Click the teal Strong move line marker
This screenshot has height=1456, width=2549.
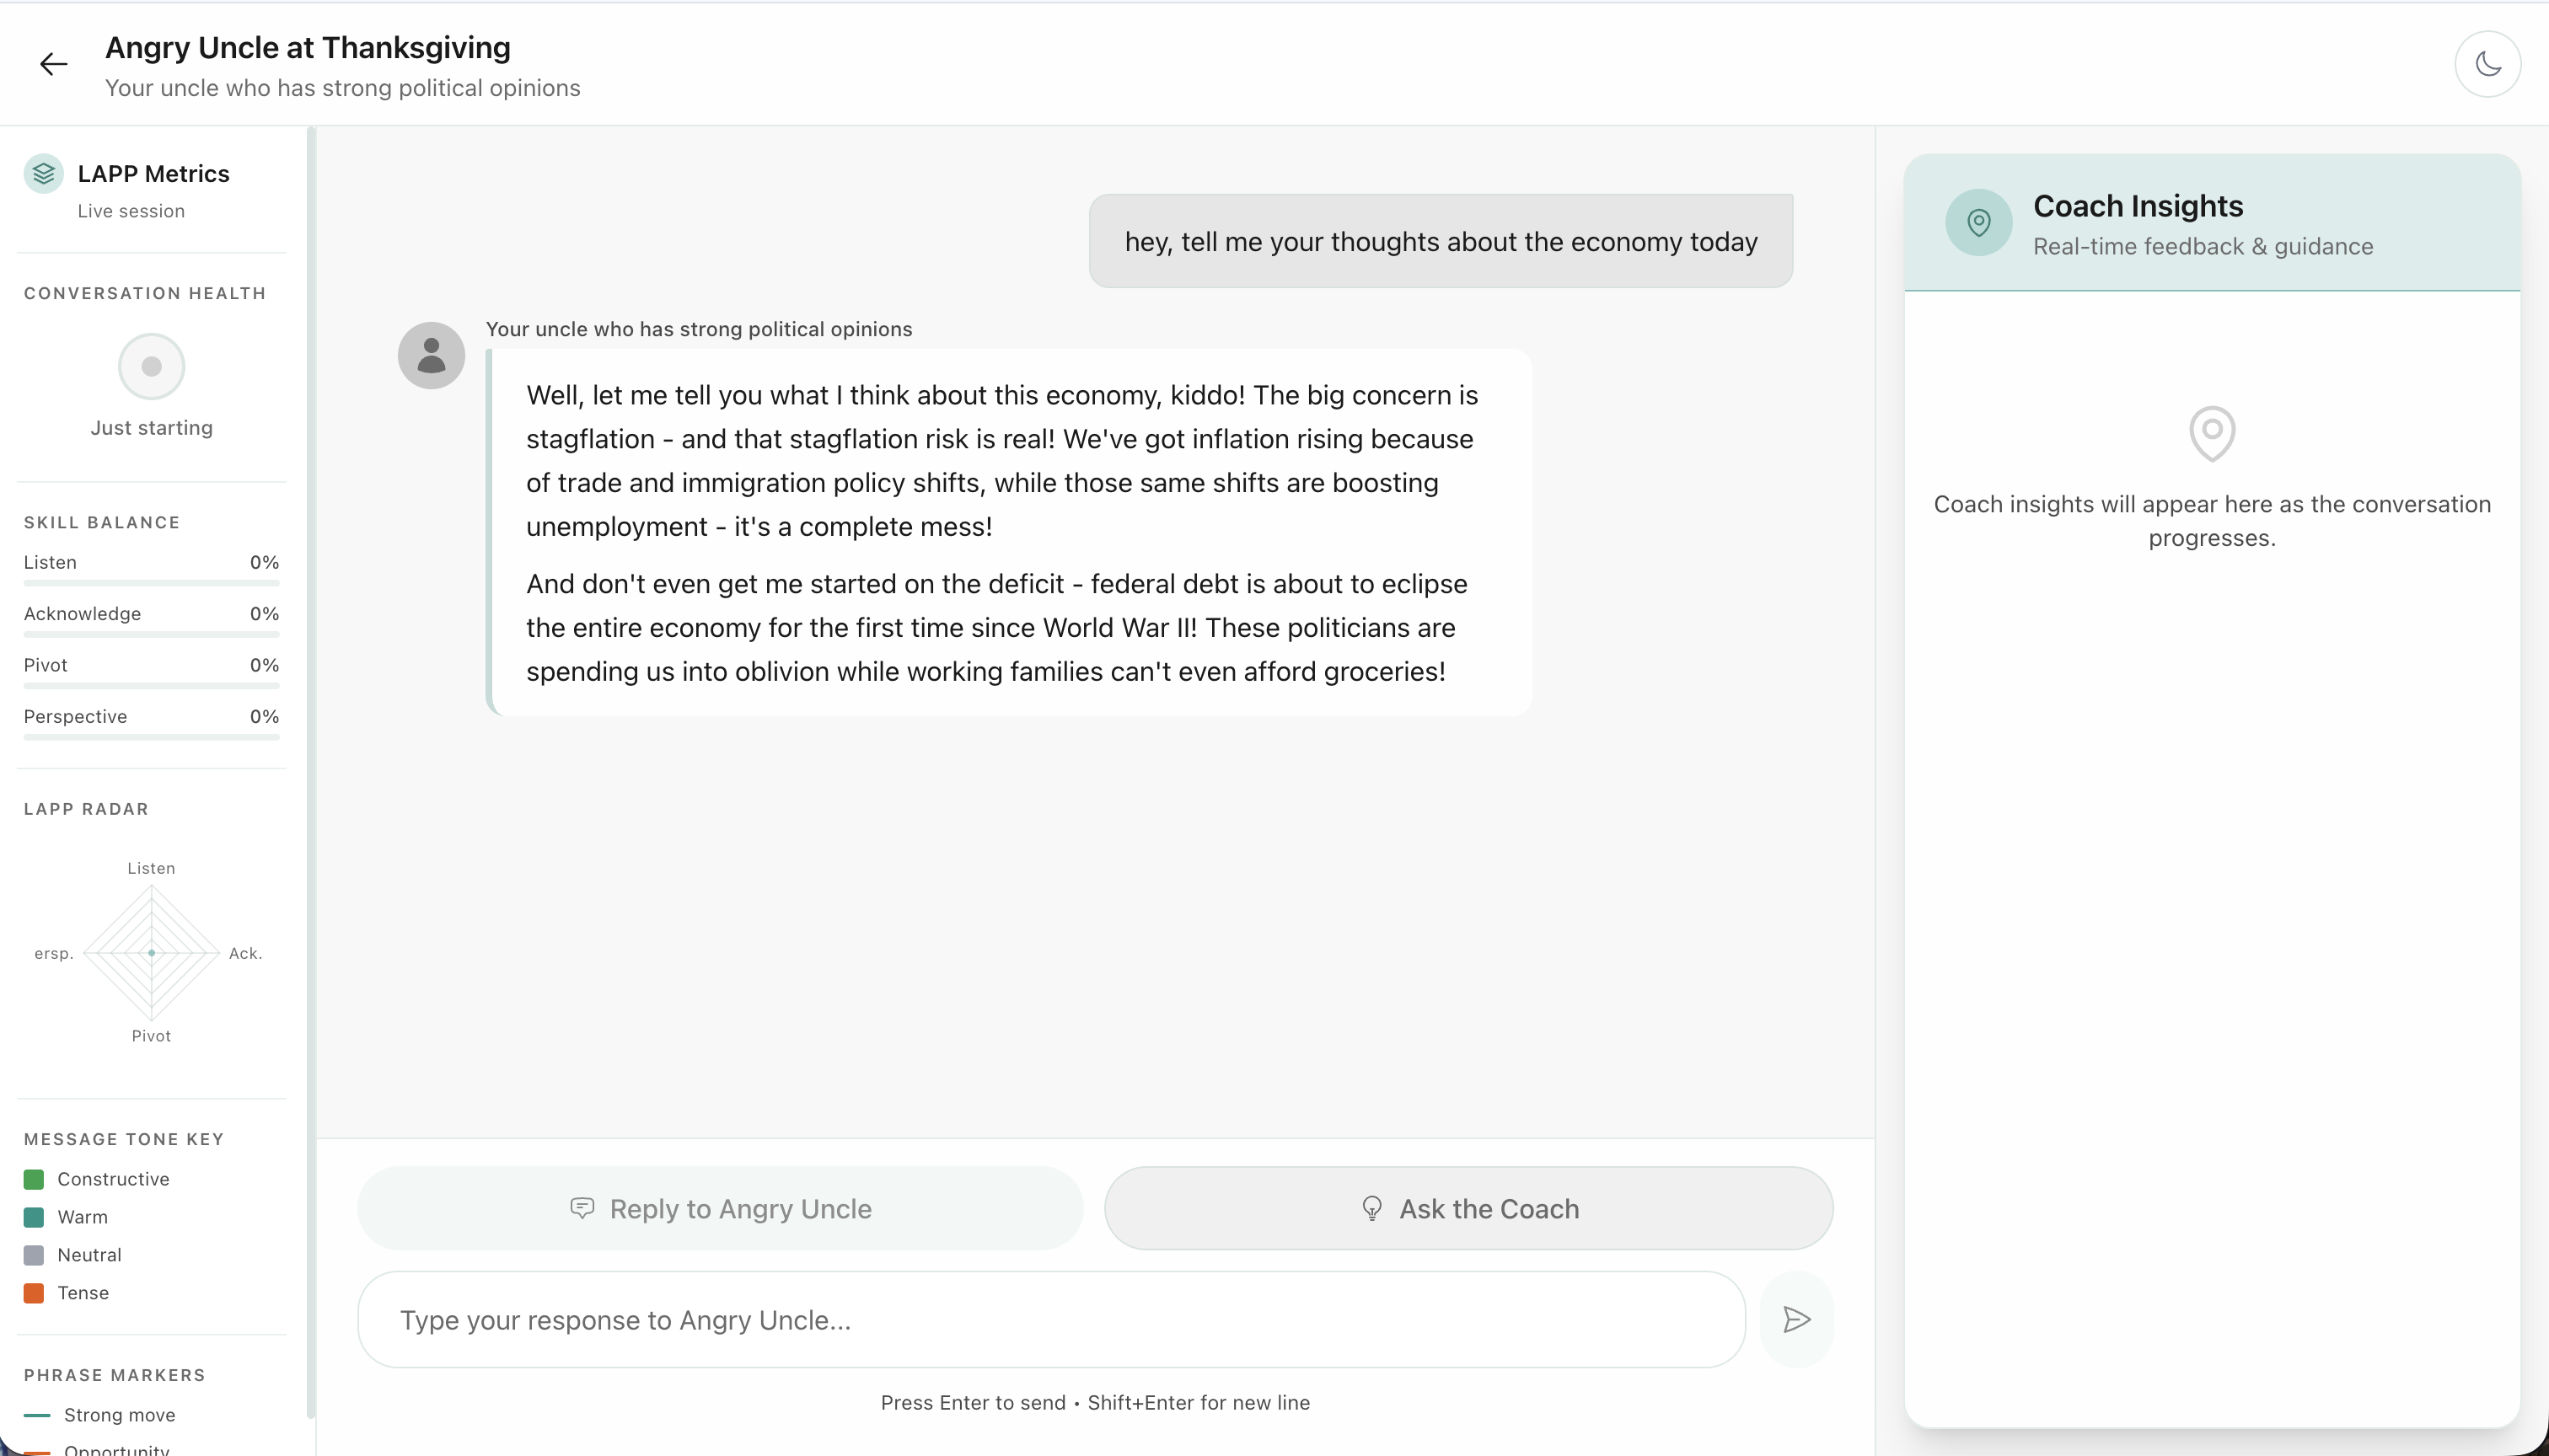pos(37,1416)
